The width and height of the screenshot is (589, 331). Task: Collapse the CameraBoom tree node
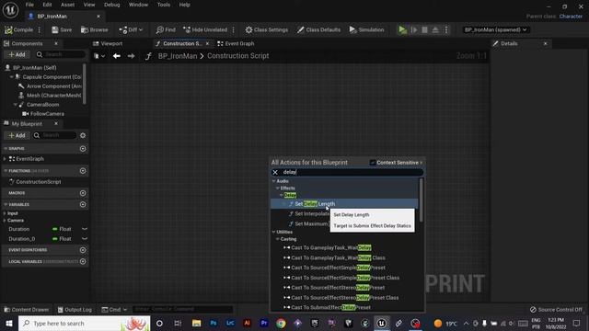click(15, 105)
